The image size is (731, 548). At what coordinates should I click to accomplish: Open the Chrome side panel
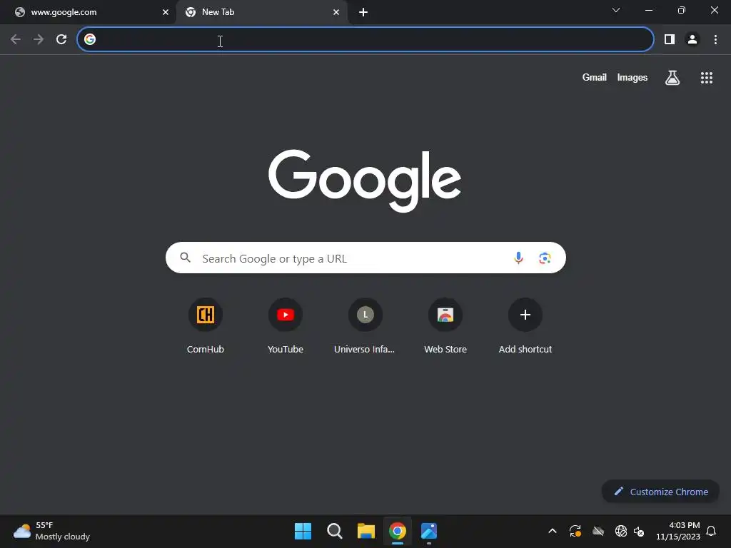point(670,40)
